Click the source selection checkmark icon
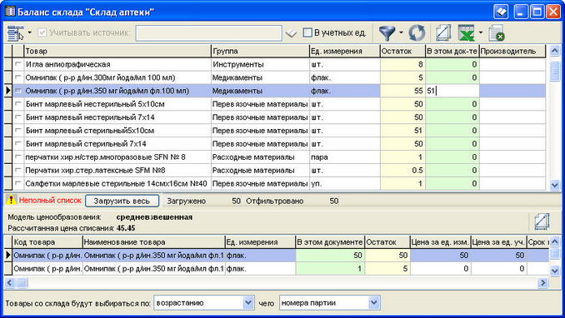565x318 pixels. tap(291, 33)
